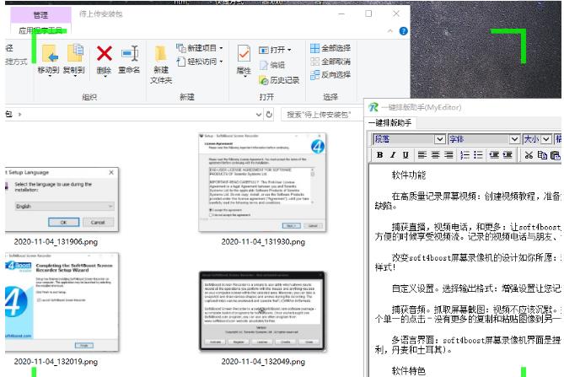This screenshot has width=564, height=377.
Task: Click the search 待上传安装包 field
Action: 322,115
